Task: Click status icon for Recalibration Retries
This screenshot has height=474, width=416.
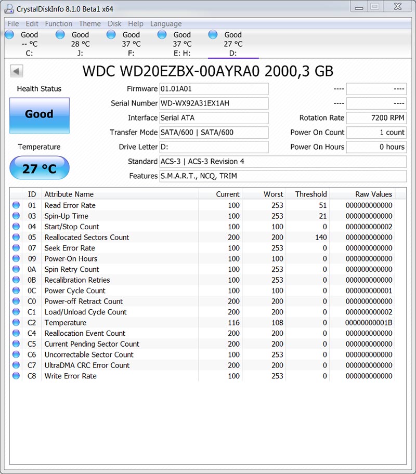Action: 16,280
